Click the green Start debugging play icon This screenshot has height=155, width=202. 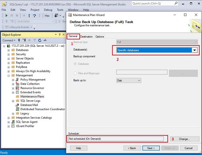click(x=6, y=16)
